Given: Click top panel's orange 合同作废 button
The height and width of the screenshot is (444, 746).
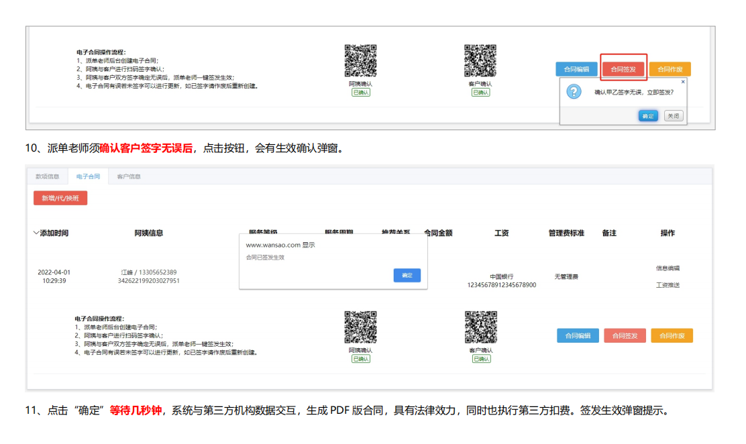Looking at the screenshot, I should click(x=670, y=69).
